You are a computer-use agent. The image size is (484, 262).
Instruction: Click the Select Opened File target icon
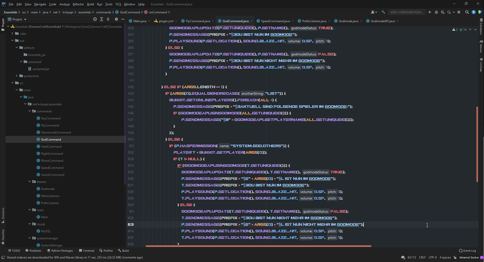pyautogui.click(x=95, y=19)
